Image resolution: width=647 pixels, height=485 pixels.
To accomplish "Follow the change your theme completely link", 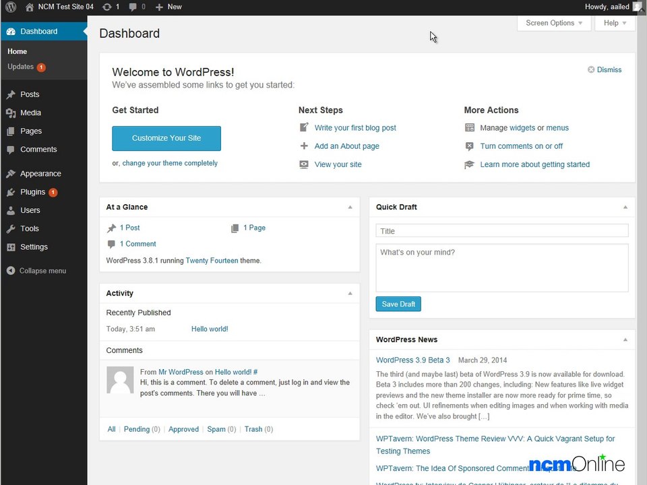I will tap(170, 163).
